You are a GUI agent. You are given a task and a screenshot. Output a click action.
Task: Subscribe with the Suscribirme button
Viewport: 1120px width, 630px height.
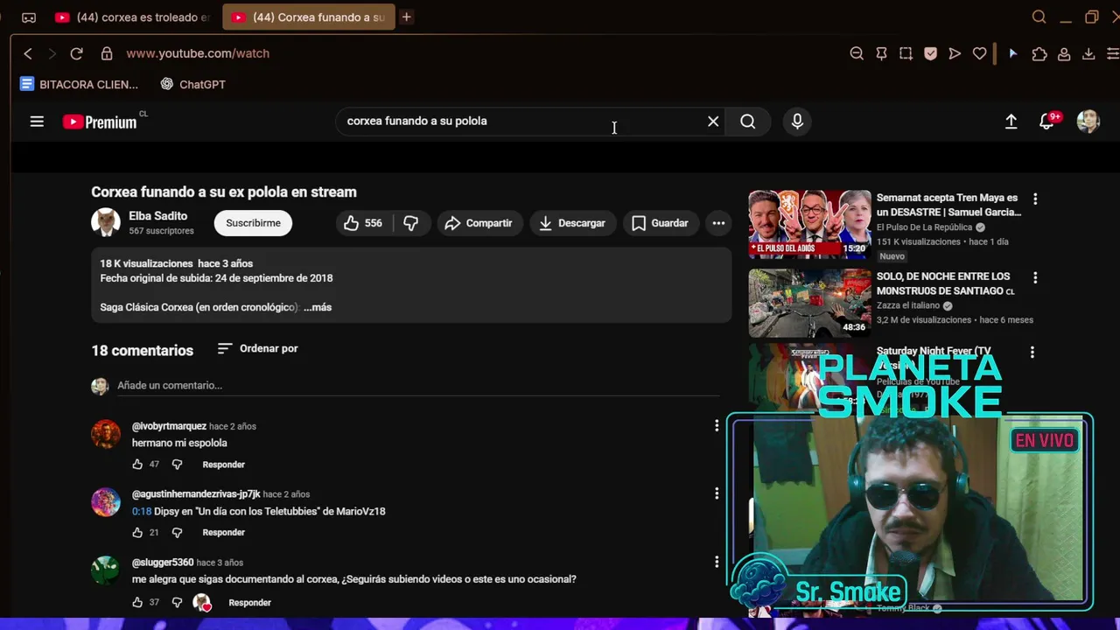[x=253, y=223]
